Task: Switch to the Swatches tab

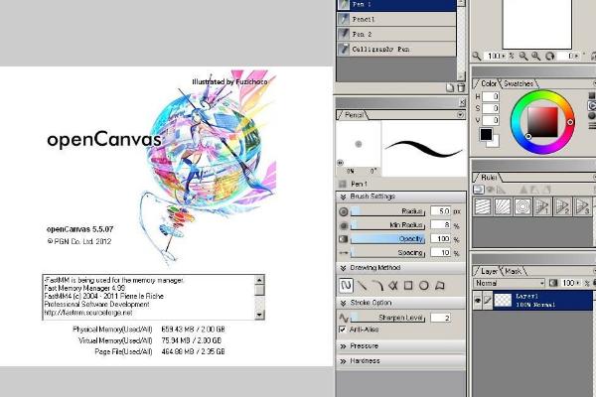Action: (x=519, y=83)
